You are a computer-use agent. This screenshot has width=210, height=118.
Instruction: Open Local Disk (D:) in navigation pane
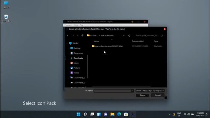78,83
